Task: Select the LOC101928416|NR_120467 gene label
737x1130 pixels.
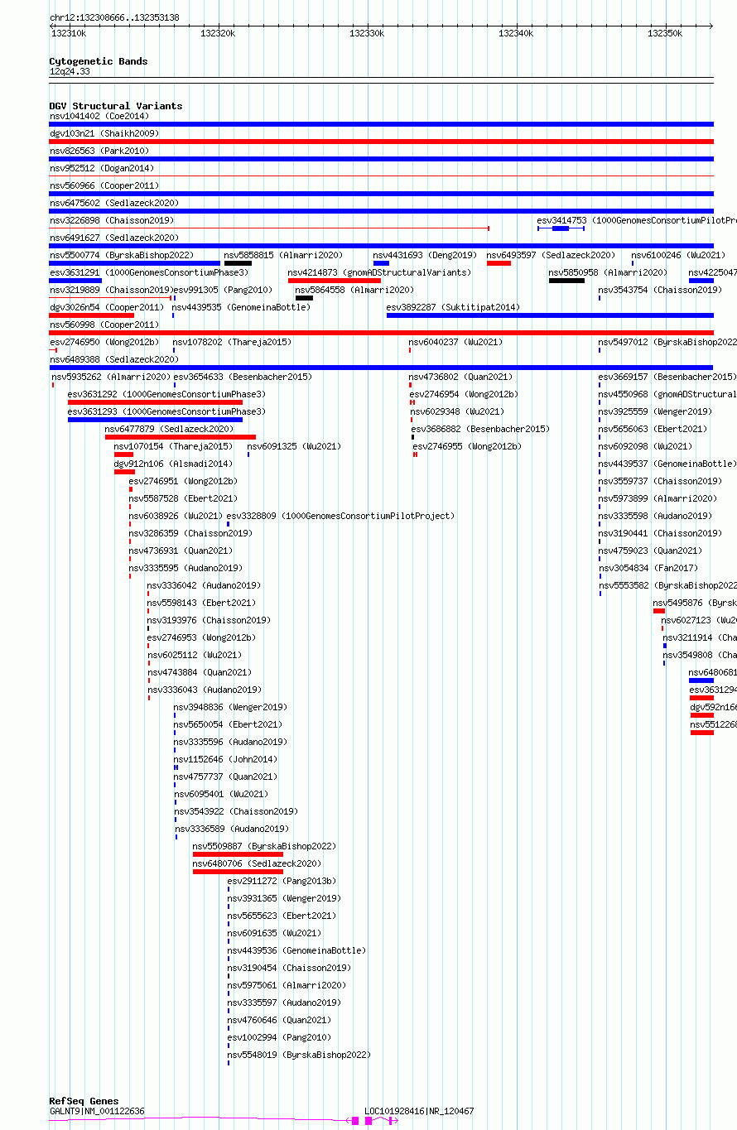Action: click(x=420, y=1111)
